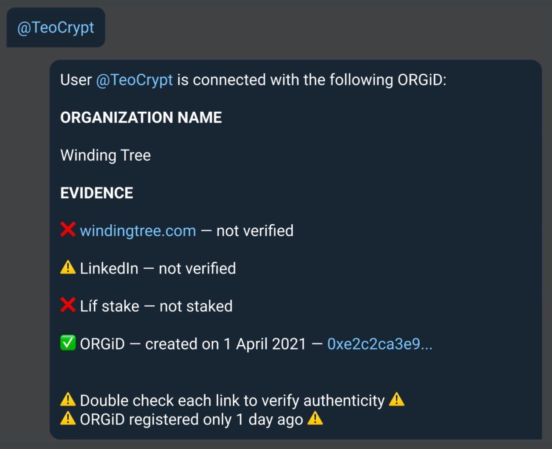The image size is (552, 449).
Task: Open the @TeoCrypt mention in the reply
Action: click(134, 80)
